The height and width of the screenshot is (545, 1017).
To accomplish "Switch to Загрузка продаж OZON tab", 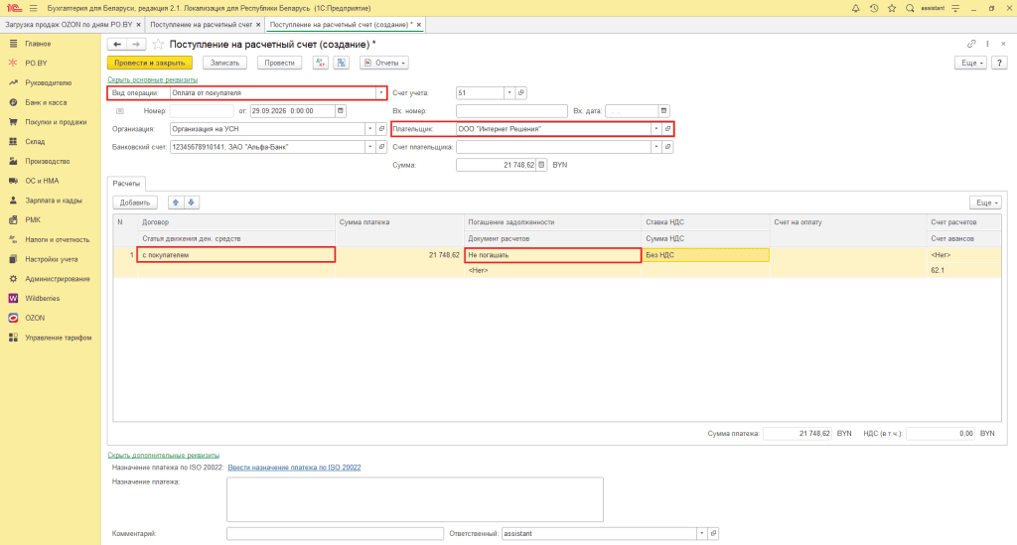I will click(x=69, y=25).
